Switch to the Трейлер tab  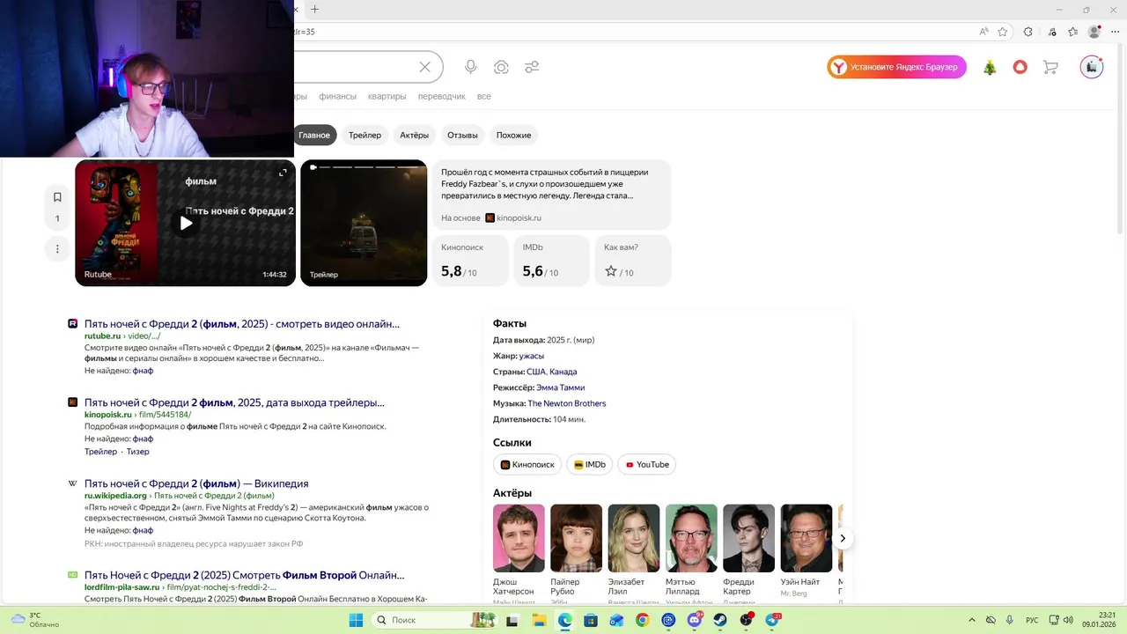(365, 135)
